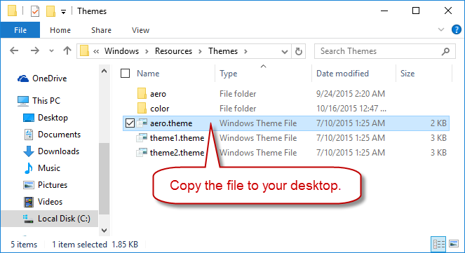465x253 pixels.
Task: Switch to the Home ribbon tab
Action: [x=60, y=30]
